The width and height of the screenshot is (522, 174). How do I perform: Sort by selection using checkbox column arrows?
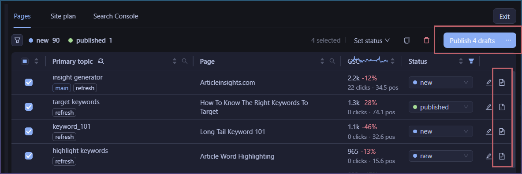(x=37, y=61)
